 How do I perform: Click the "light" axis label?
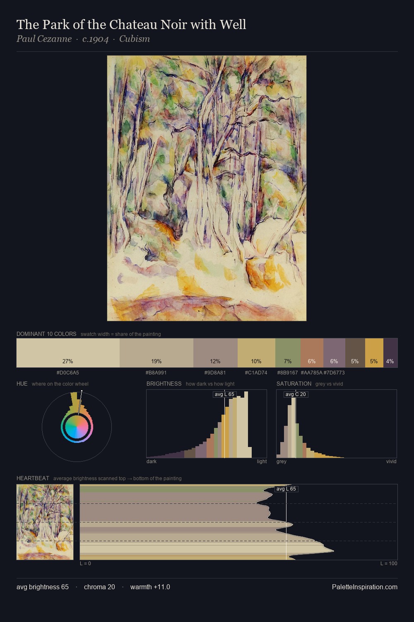click(x=262, y=462)
